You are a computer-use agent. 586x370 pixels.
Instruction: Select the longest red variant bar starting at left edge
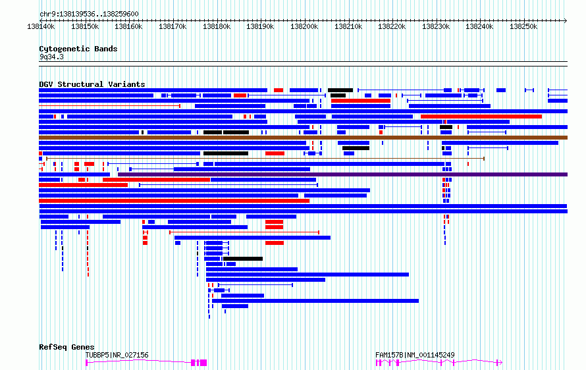(174, 201)
